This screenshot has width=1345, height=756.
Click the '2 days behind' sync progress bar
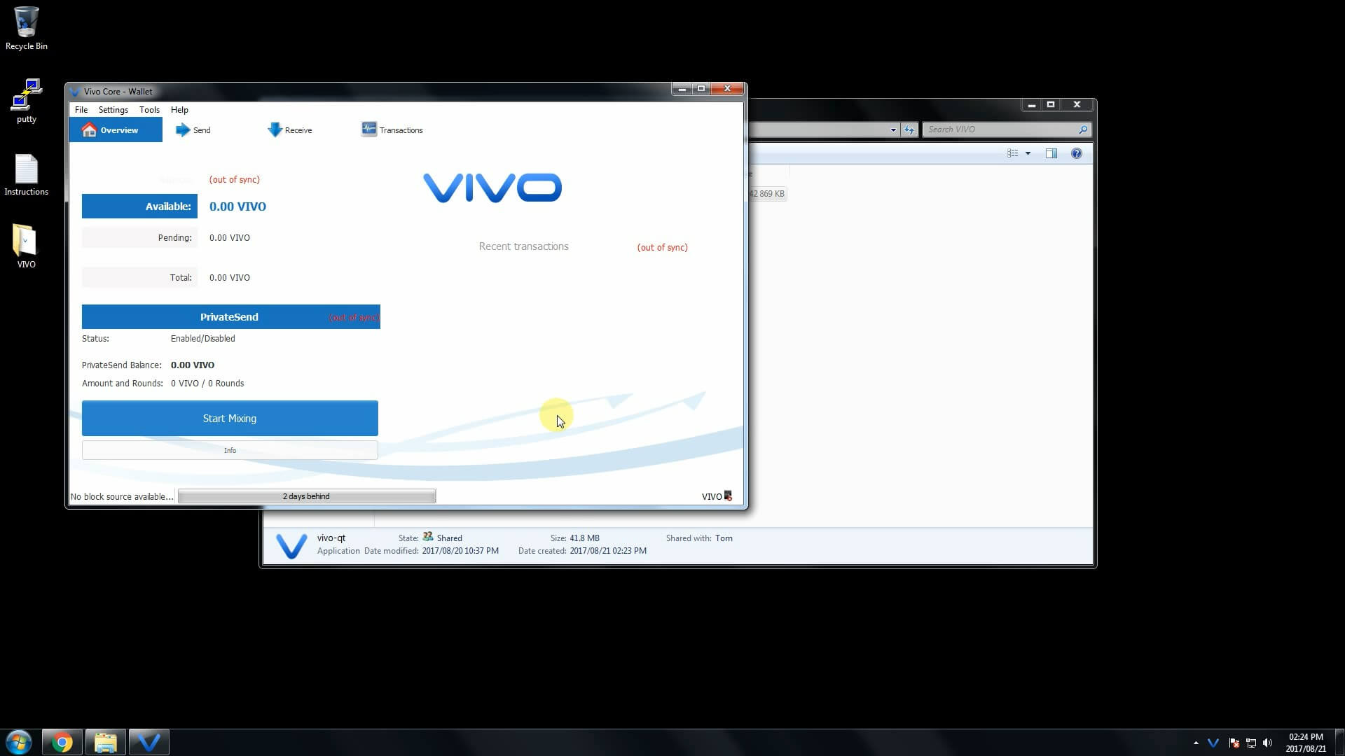[x=306, y=496]
